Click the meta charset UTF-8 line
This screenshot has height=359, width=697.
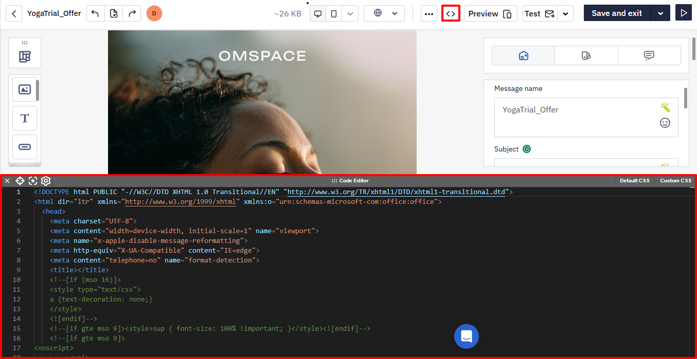[x=93, y=221]
